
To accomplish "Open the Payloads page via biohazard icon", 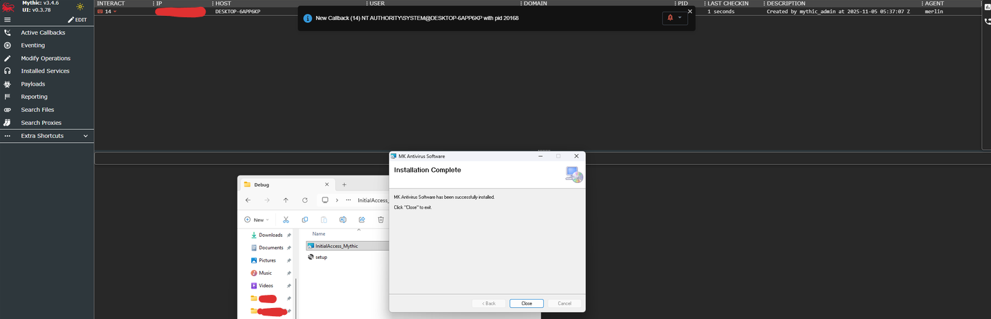I will pyautogui.click(x=8, y=84).
